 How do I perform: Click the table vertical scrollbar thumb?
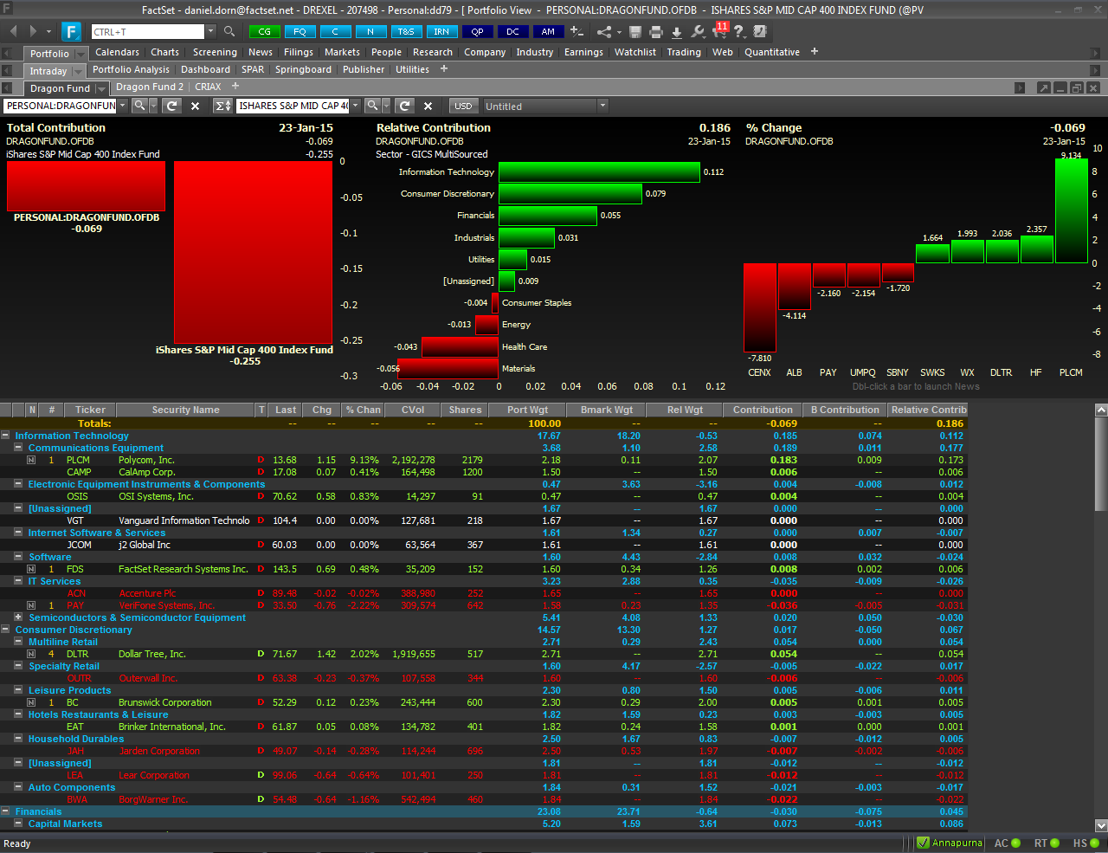click(1101, 464)
